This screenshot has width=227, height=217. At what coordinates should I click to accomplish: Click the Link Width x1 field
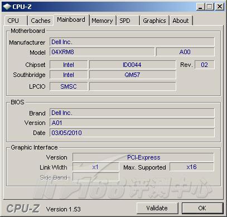click(x=96, y=167)
